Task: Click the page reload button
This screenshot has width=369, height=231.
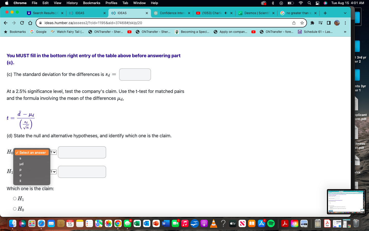Action: pos(22,23)
